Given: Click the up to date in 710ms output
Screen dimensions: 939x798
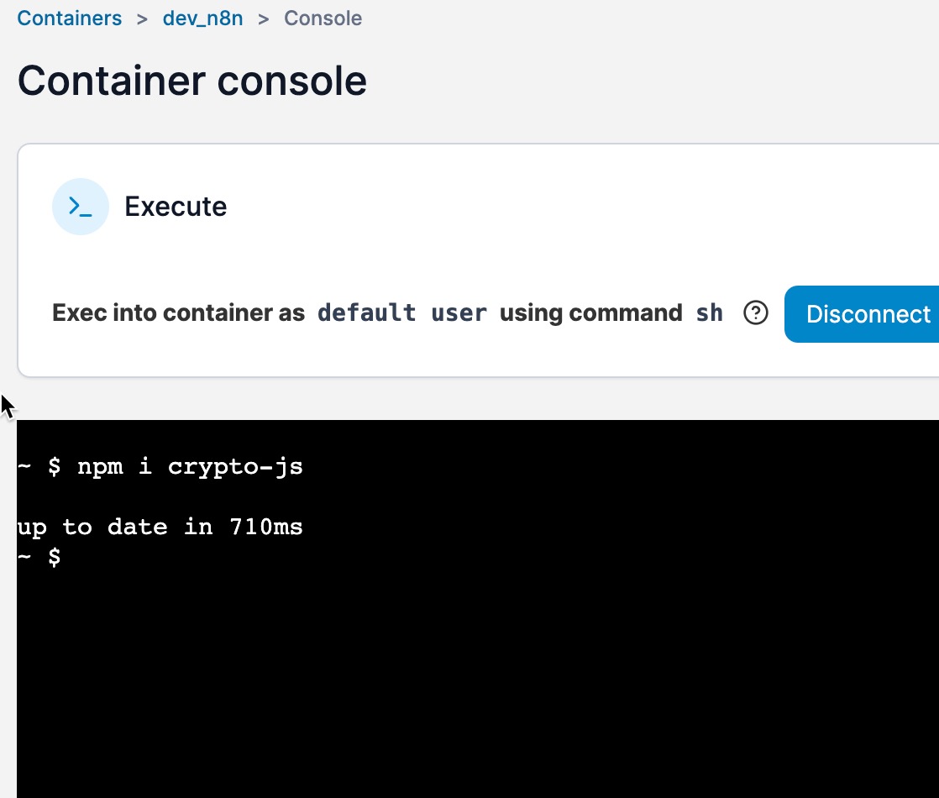Looking at the screenshot, I should click(160, 528).
